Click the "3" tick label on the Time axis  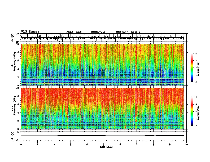pos(71,145)
